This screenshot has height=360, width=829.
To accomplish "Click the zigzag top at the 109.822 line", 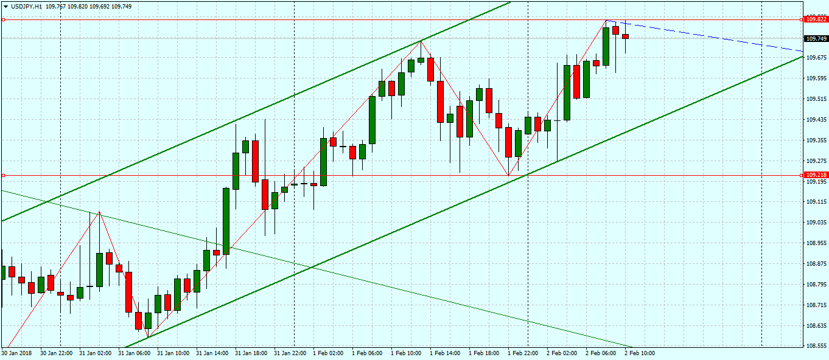I will [606, 20].
